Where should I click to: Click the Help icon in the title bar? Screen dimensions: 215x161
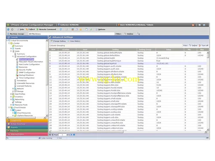coord(199,25)
